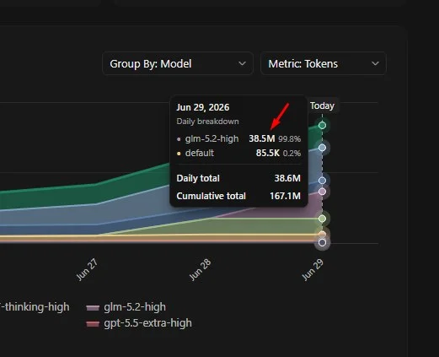The image size is (439, 357).
Task: Select the top green data point on Jun 29
Action: 322,125
